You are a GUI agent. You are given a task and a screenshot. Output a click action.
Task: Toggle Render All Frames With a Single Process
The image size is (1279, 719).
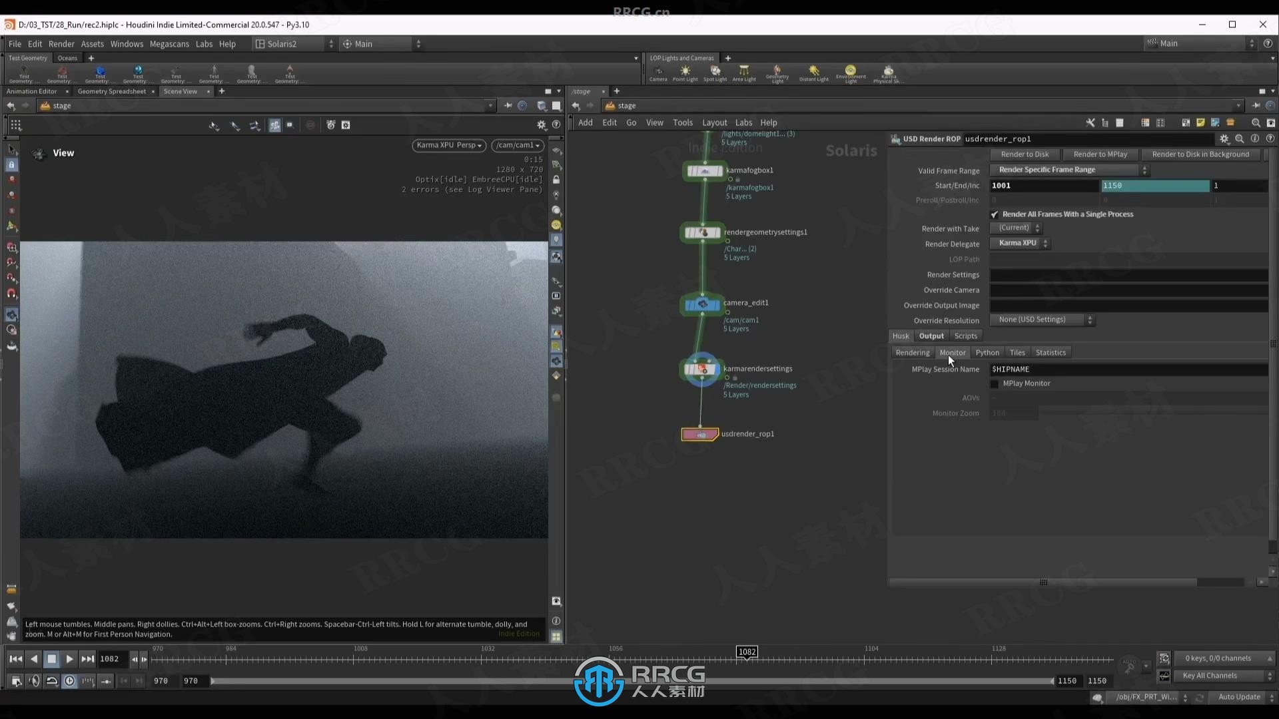pos(995,214)
